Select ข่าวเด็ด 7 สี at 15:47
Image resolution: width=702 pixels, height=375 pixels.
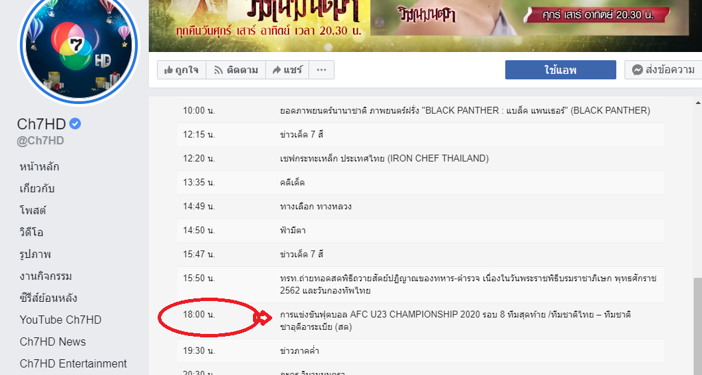[x=421, y=255]
